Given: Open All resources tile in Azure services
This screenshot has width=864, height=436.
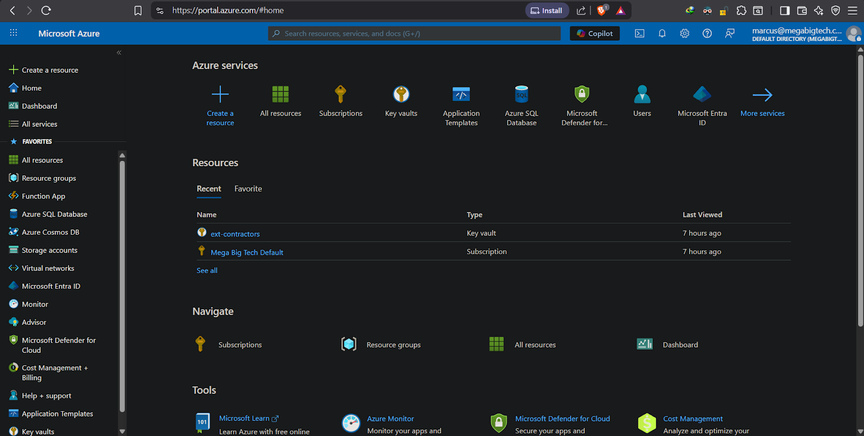Looking at the screenshot, I should 280,101.
